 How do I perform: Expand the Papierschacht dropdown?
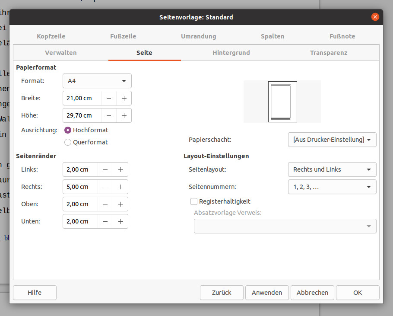pyautogui.click(x=332, y=140)
